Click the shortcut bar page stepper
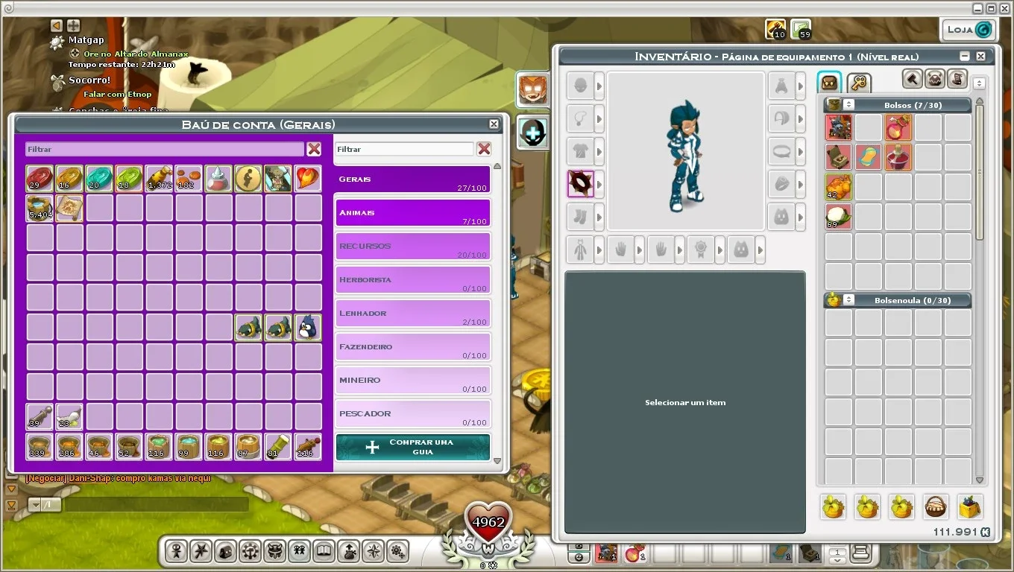This screenshot has width=1014, height=572. [x=838, y=554]
